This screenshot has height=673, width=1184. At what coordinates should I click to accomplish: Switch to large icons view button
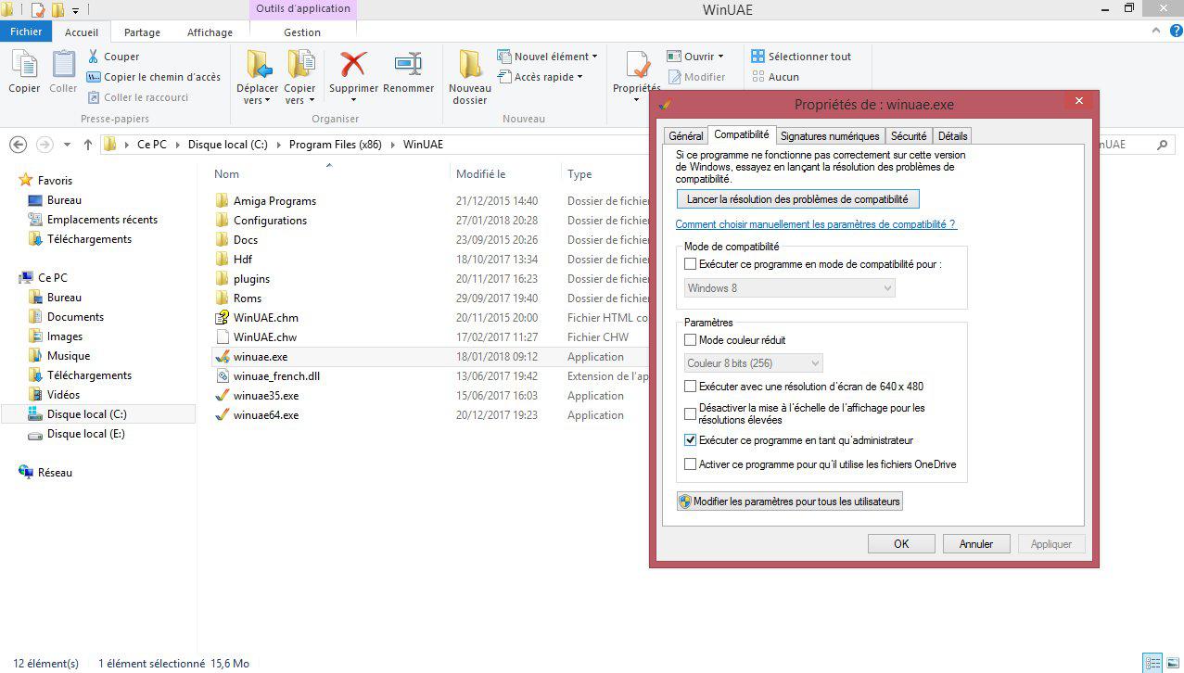[x=1173, y=663]
